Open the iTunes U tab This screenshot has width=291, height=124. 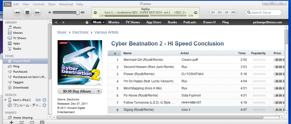tap(209, 22)
